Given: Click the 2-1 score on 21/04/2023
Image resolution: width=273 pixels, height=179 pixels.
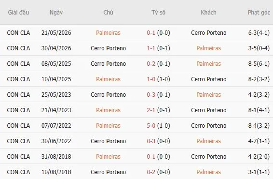Looking at the screenshot, I should tap(151, 110).
